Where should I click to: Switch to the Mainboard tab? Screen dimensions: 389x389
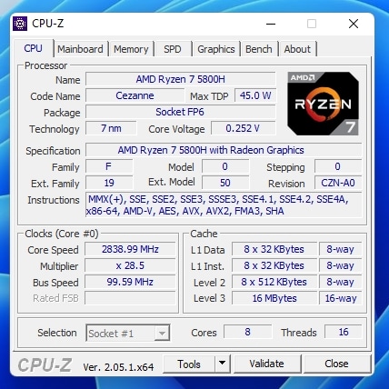80,49
